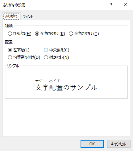This screenshot has width=133, height=151.
Task: Click the サンプル group box label
Action: (x=13, y=66)
